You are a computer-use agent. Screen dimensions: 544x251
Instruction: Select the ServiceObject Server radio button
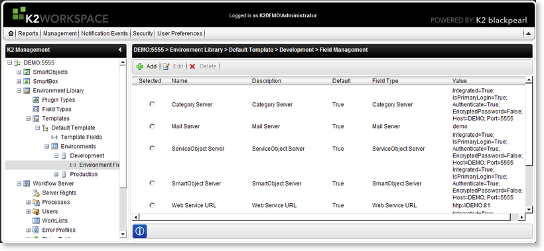point(152,148)
